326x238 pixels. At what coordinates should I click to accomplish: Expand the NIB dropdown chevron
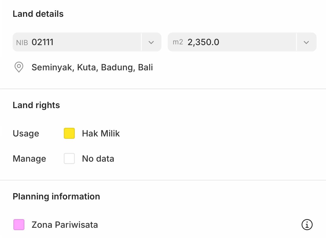point(151,42)
